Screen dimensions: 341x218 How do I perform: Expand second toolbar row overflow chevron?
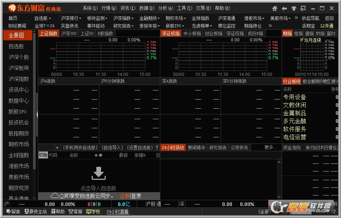point(270,26)
